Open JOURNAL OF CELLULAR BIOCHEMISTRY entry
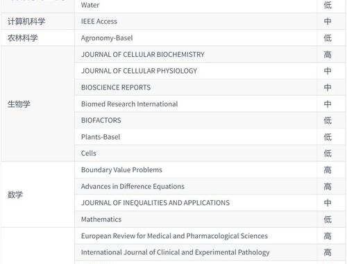Viewport: 347px width, 264px height. pos(143,54)
